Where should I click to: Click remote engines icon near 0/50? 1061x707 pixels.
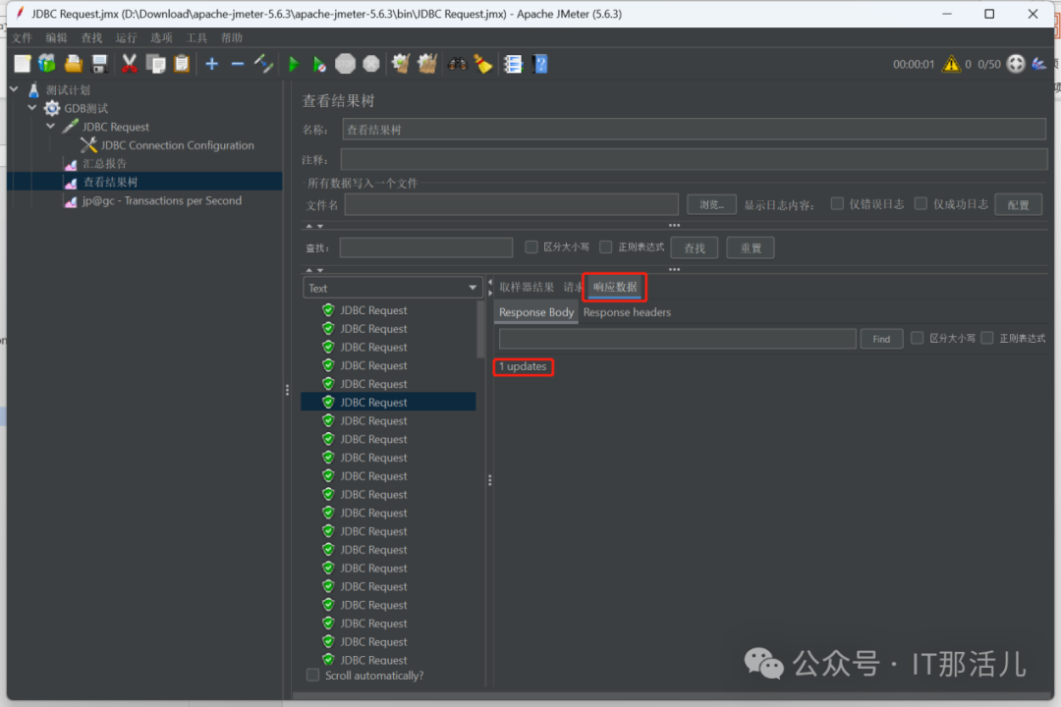pyautogui.click(x=1016, y=64)
